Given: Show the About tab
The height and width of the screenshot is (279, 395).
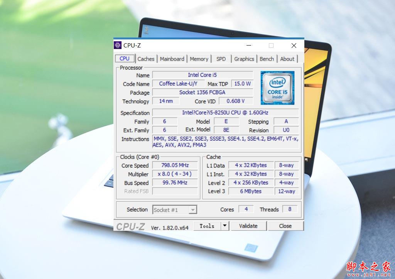Looking at the screenshot, I should point(287,59).
